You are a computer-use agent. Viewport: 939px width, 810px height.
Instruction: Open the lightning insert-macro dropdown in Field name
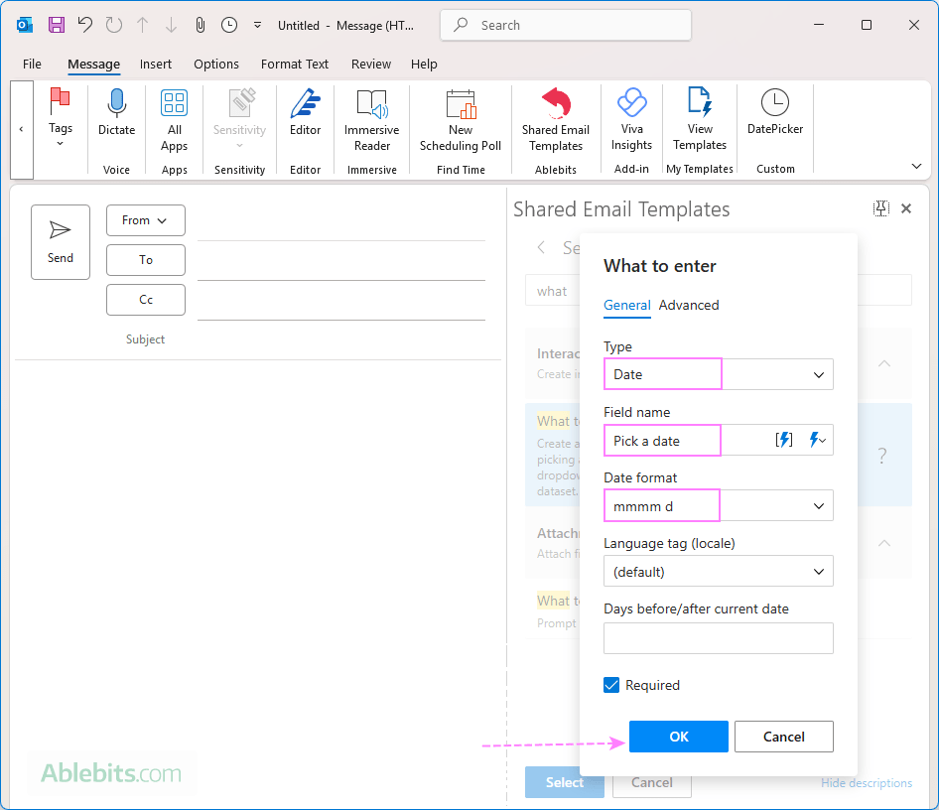tap(818, 440)
